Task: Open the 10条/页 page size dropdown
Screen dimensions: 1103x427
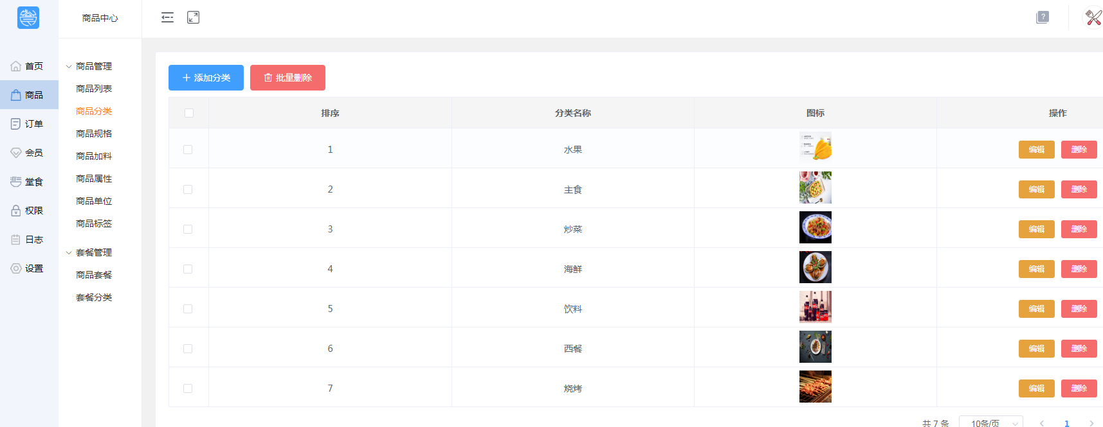Action: [990, 423]
